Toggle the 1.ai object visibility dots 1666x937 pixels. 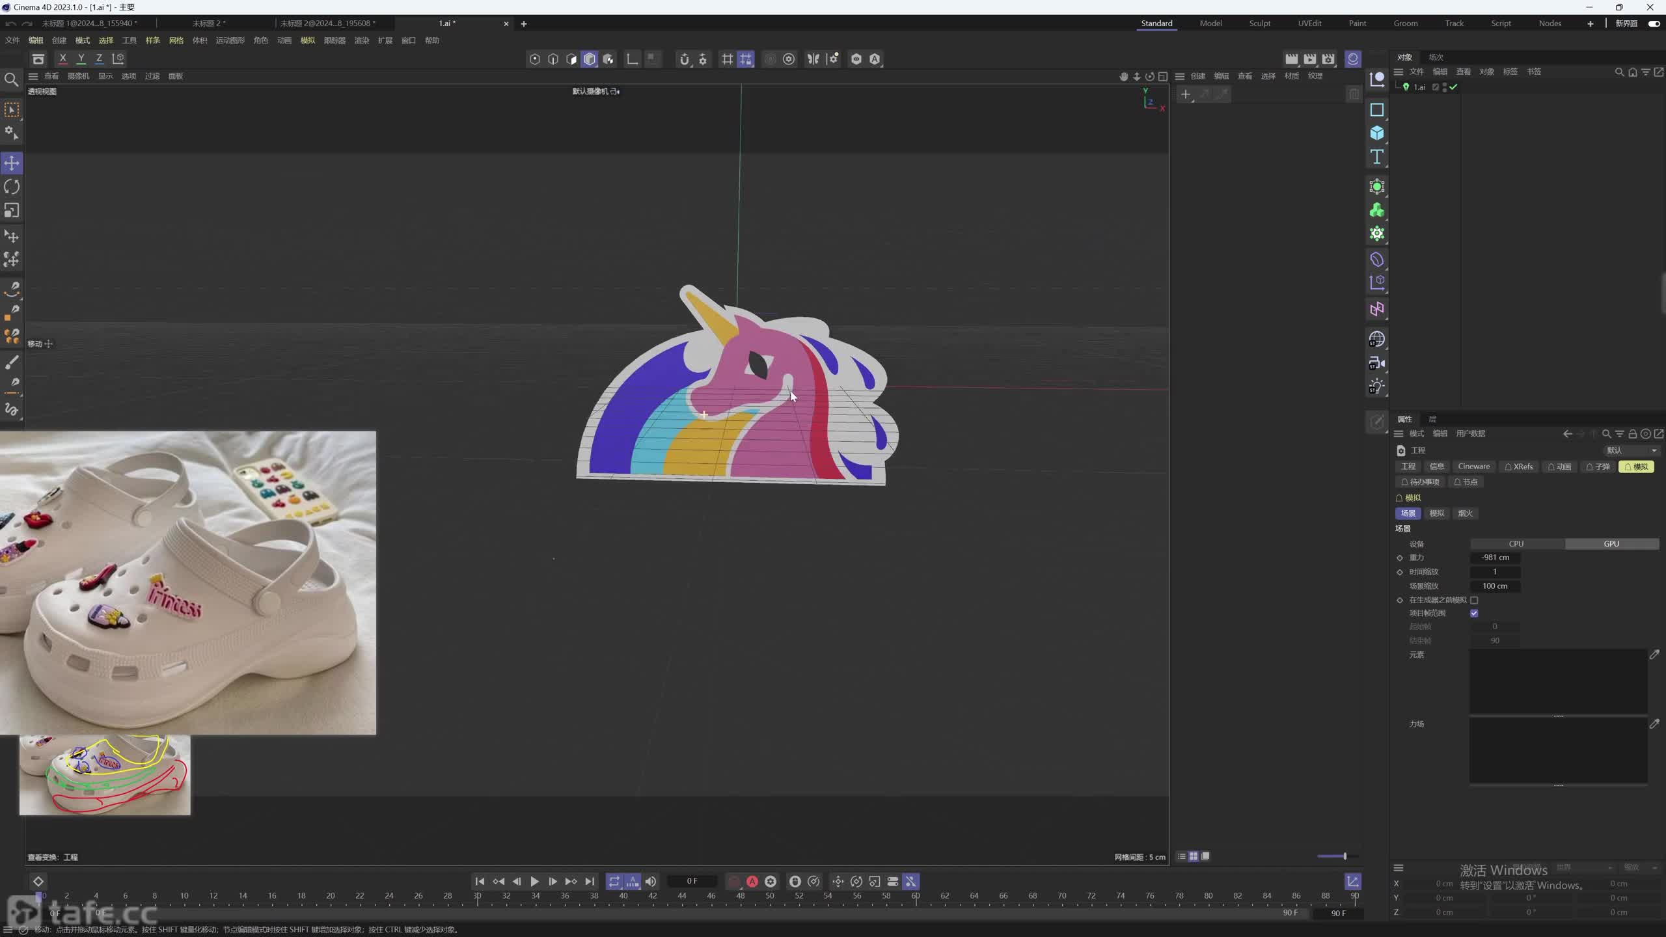click(x=1445, y=87)
